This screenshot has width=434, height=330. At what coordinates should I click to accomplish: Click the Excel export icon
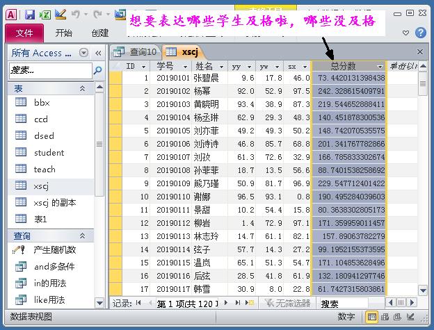45,15
